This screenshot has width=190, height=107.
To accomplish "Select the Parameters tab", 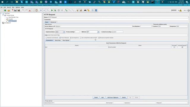I will pyautogui.click(x=50, y=40).
